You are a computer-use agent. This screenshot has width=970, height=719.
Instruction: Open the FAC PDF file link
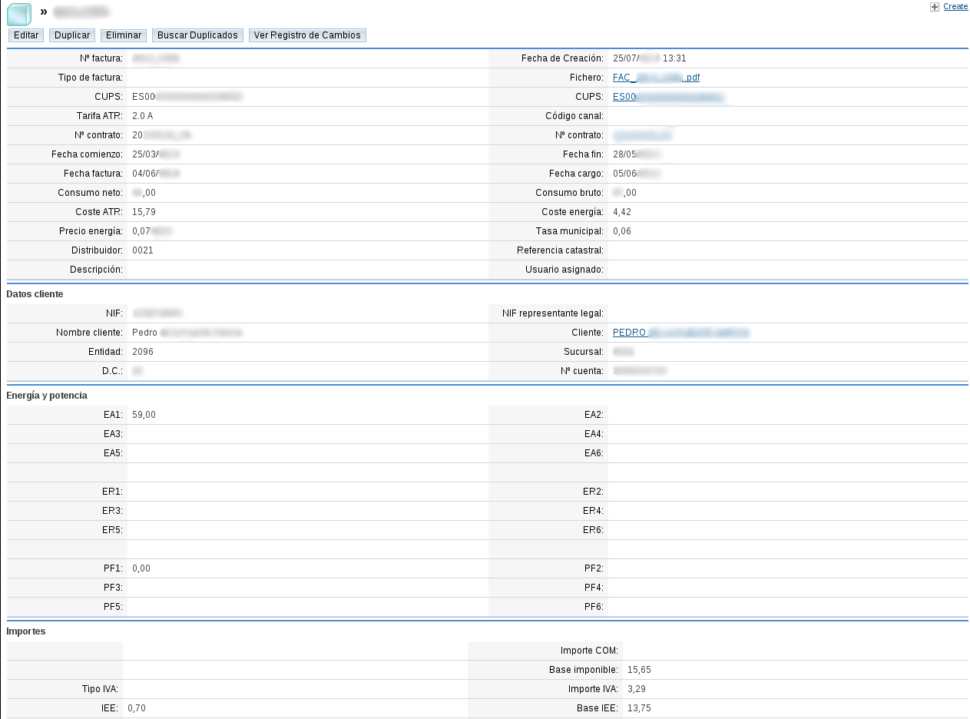pyautogui.click(x=655, y=77)
